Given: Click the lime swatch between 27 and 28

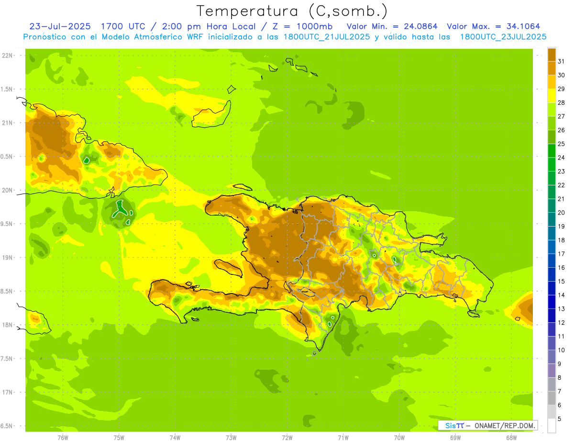Looking at the screenshot, I should tap(552, 109).
